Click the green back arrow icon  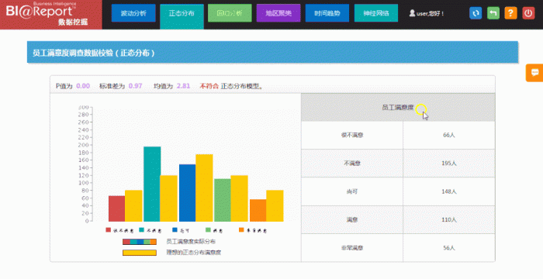[x=493, y=13]
